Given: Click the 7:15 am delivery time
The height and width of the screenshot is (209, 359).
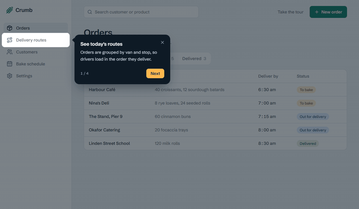Looking at the screenshot, I should click(x=267, y=117).
